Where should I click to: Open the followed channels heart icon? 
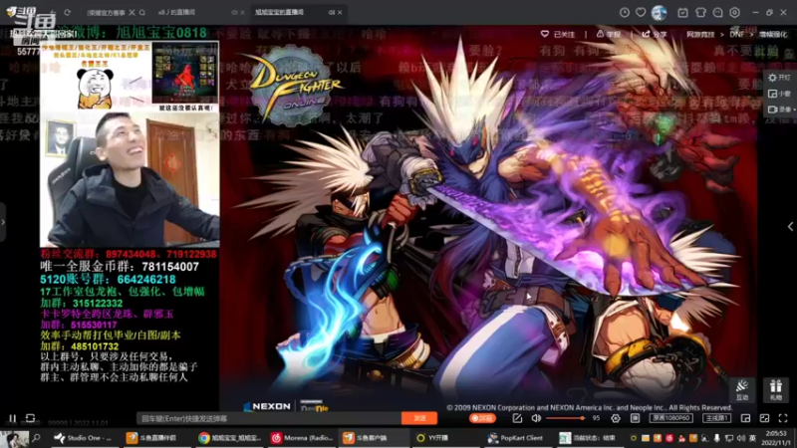641,13
